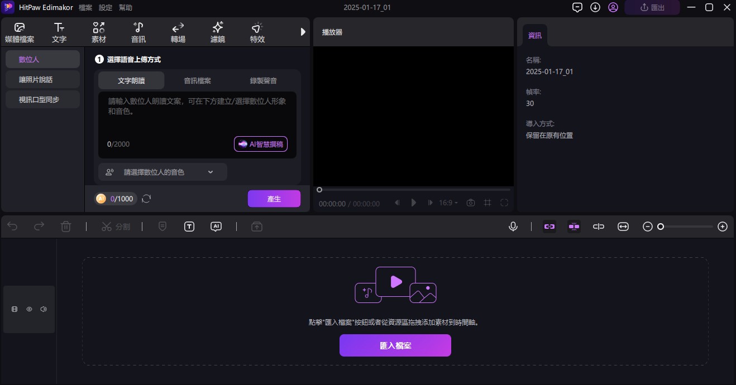Click the AI智慧撰稿 button
The width and height of the screenshot is (736, 385).
coord(261,144)
